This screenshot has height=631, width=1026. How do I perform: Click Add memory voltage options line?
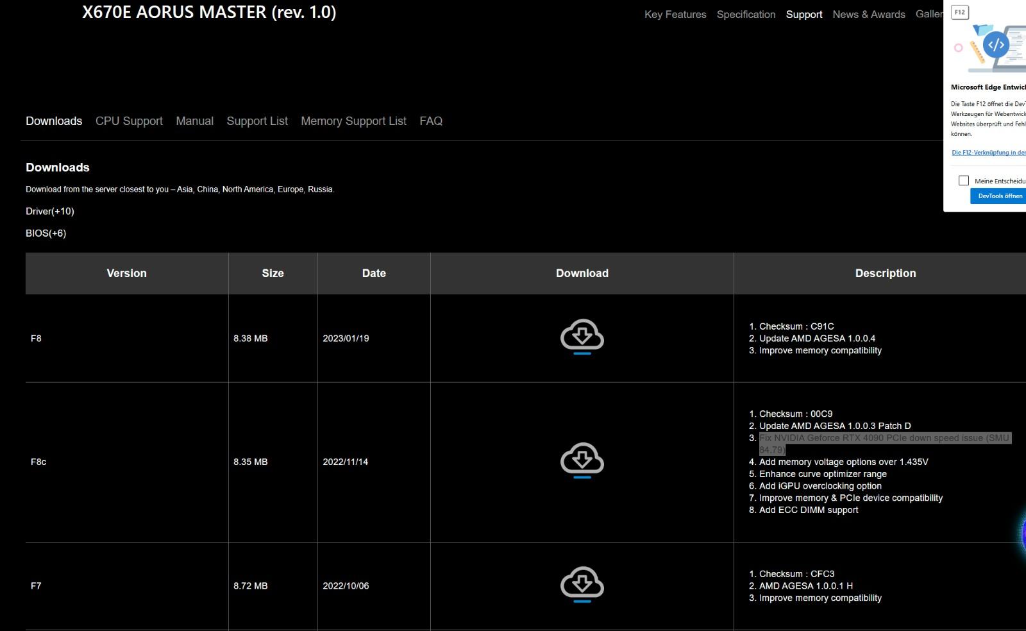tap(844, 462)
